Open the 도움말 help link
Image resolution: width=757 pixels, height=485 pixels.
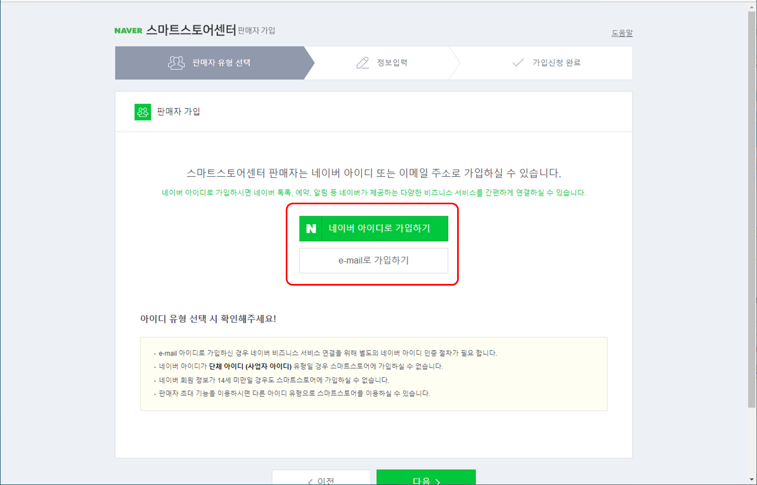pos(622,33)
